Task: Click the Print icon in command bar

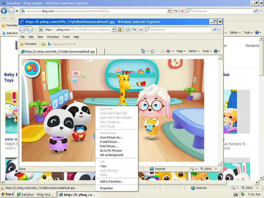Action: (168, 51)
